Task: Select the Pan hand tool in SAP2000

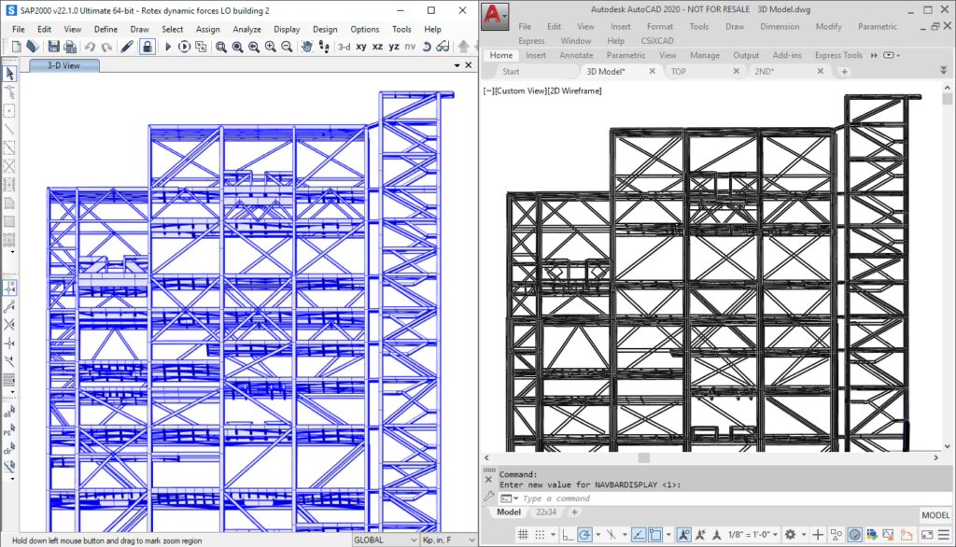Action: 305,47
